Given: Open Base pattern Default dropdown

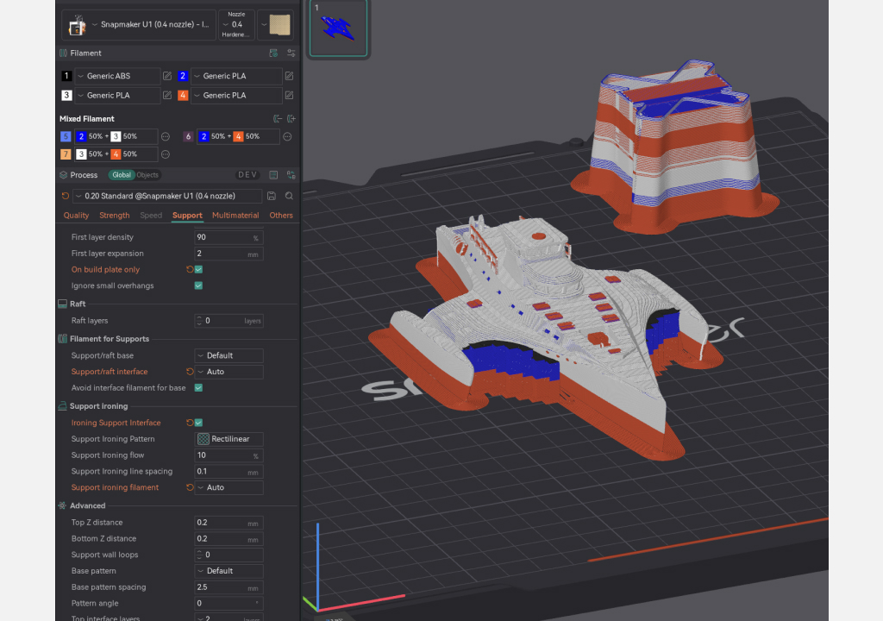Looking at the screenshot, I should [229, 571].
